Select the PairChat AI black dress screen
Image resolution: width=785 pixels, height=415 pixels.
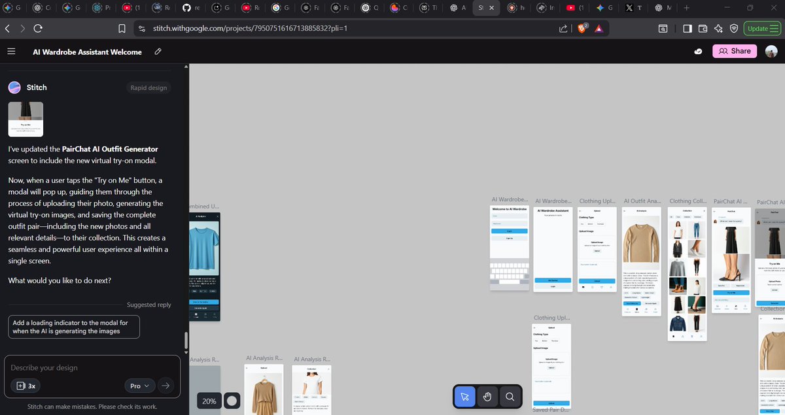click(730, 261)
